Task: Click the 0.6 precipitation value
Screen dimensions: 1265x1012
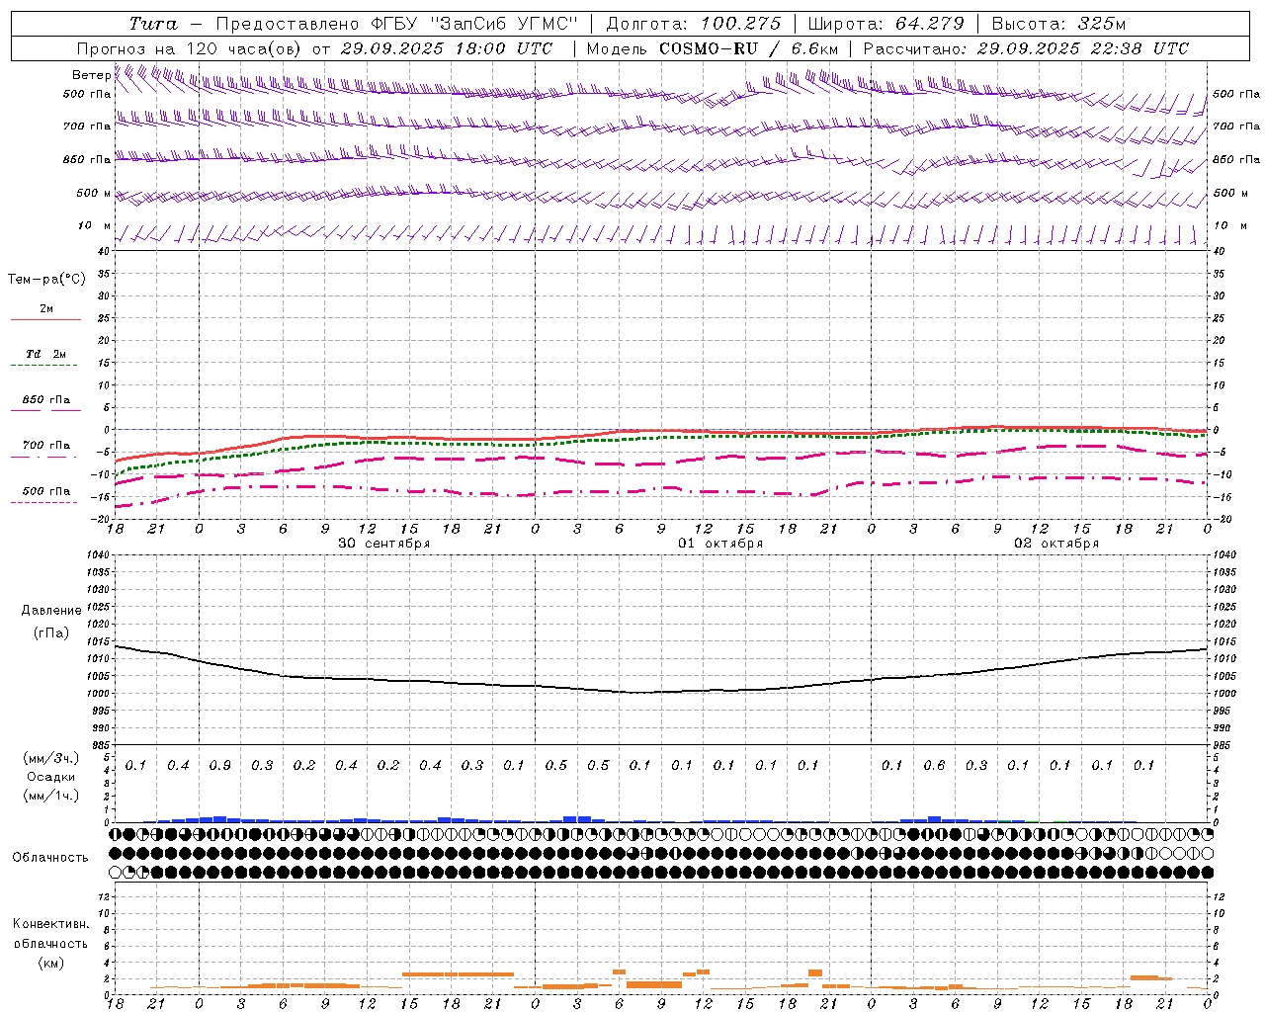Action: pos(934,766)
